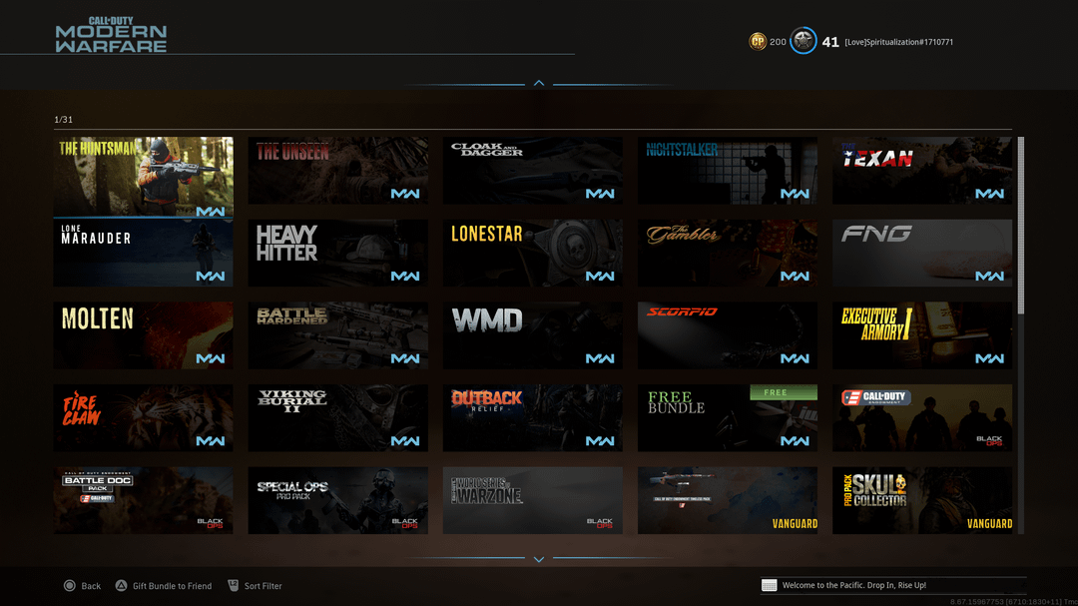The image size is (1078, 606).
Task: Click the COD Points coin icon
Action: click(x=758, y=42)
